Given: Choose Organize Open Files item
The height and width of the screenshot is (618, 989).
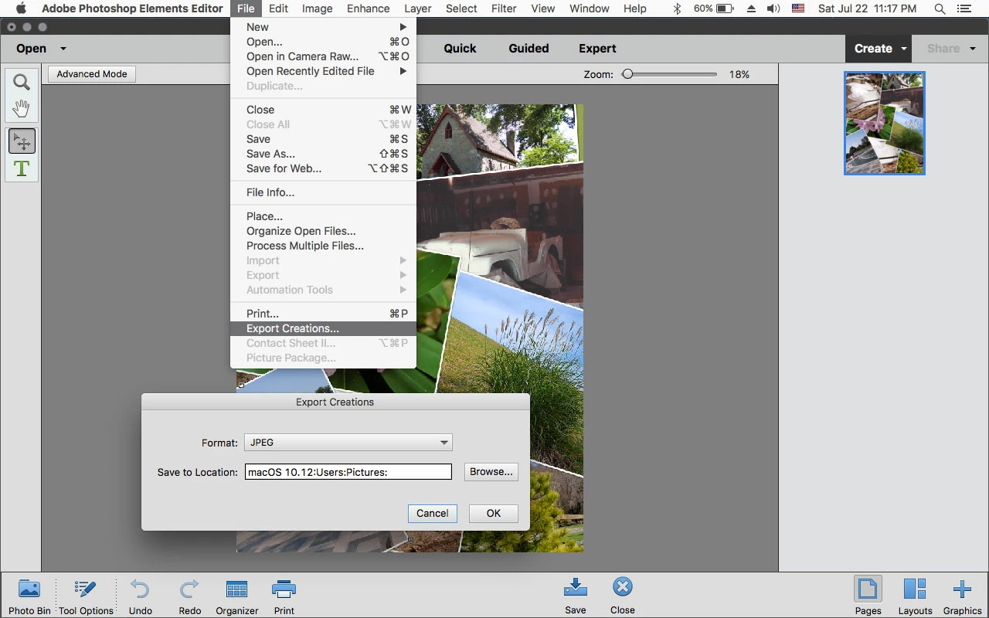Looking at the screenshot, I should 323,231.
